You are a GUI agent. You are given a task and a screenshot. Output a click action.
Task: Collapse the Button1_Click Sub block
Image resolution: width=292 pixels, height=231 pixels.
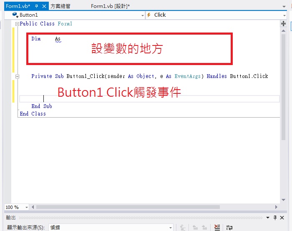(x=17, y=76)
